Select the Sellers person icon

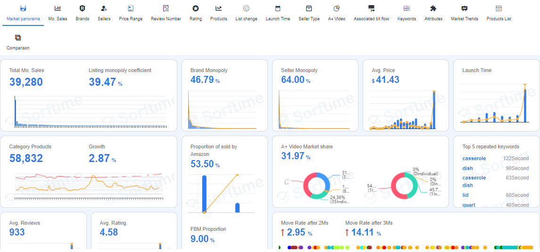click(x=104, y=8)
